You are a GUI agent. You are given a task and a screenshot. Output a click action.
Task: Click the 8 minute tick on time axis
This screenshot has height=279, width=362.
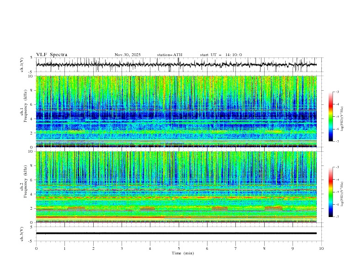(x=264, y=248)
